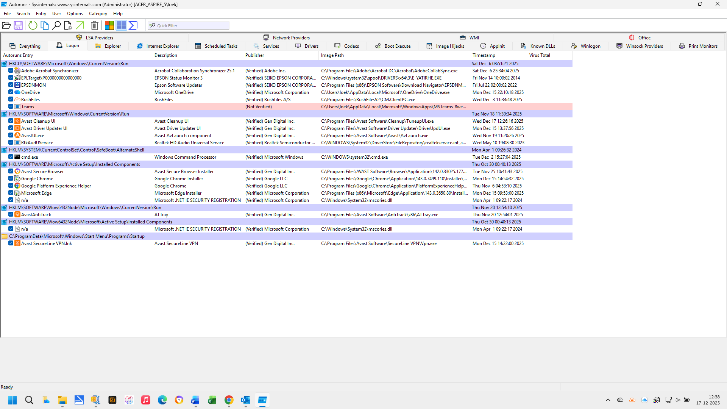Click the green arrow Jump to Entry icon
This screenshot has height=409, width=727.
(x=80, y=25)
